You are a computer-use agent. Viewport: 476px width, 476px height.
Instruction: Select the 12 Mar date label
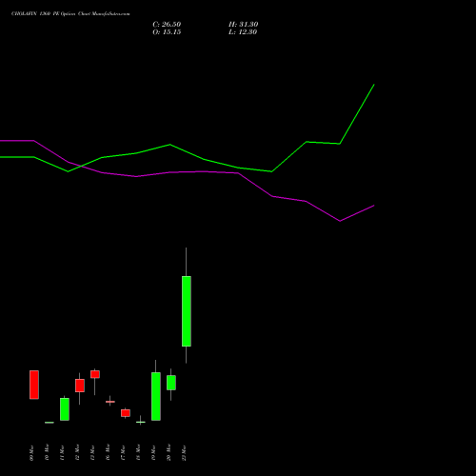pos(77,452)
